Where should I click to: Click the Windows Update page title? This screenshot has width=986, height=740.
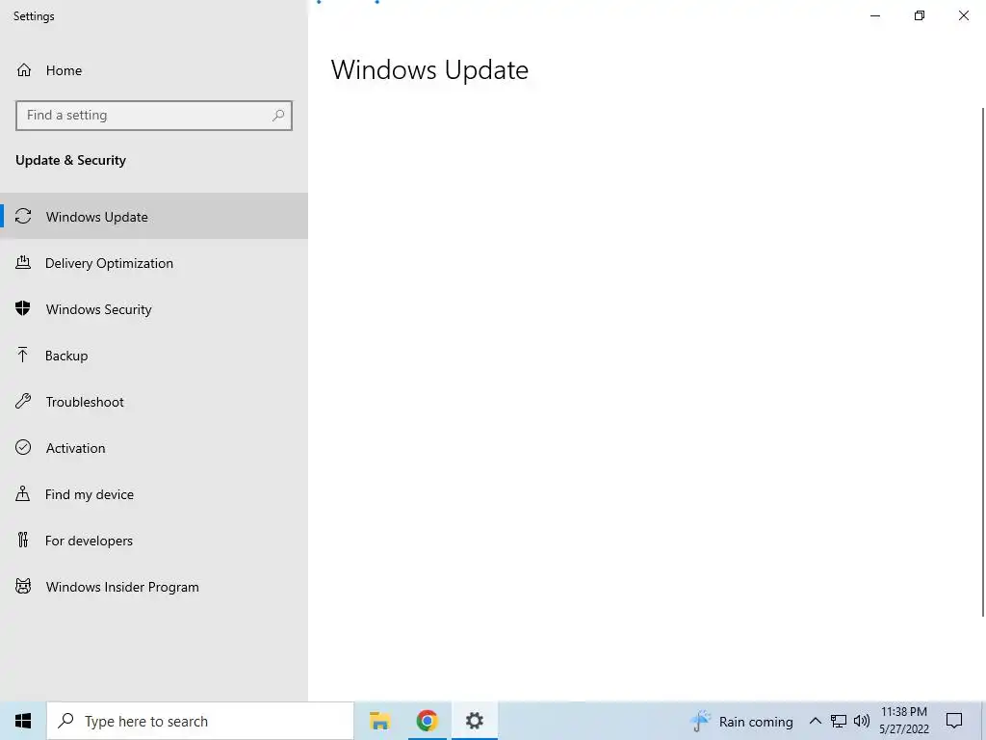click(429, 69)
